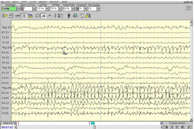
Task: Click the red marker at timeline start
Action: click(x=18, y=123)
